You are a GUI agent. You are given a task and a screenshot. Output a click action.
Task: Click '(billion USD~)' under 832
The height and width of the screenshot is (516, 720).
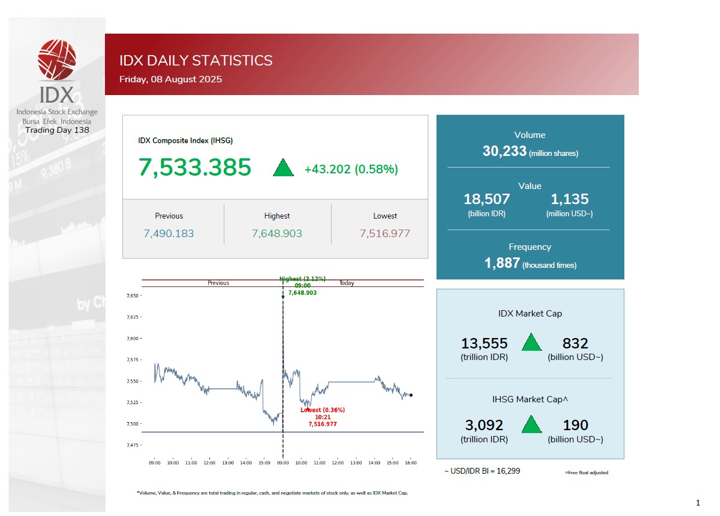pyautogui.click(x=576, y=357)
